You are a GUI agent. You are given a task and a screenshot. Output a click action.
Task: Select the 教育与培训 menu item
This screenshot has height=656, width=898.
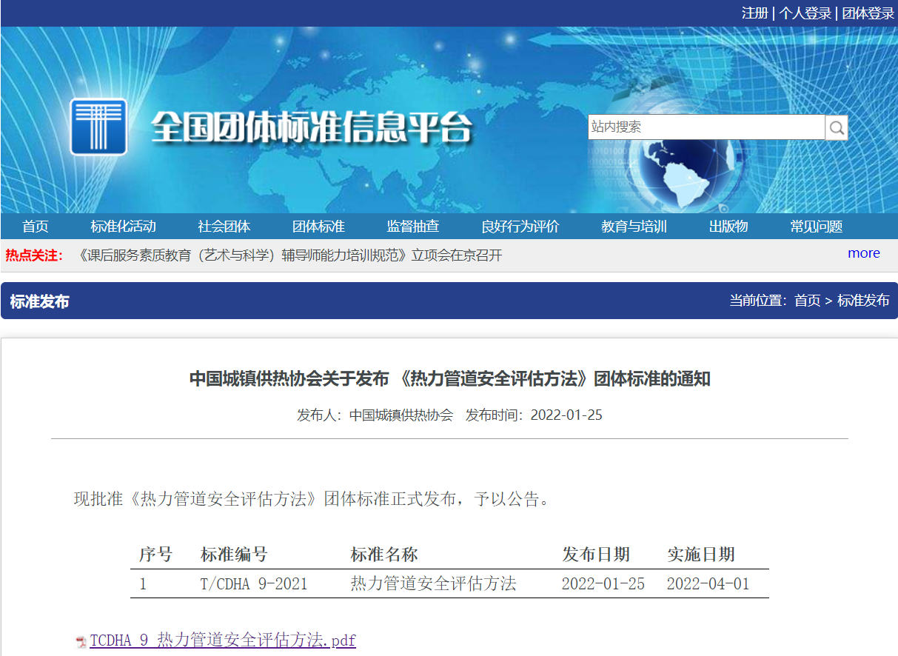point(634,227)
